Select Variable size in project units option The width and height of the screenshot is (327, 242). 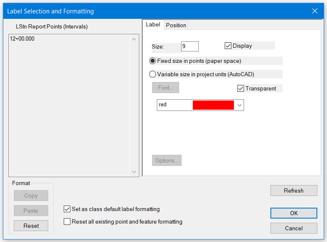(153, 75)
